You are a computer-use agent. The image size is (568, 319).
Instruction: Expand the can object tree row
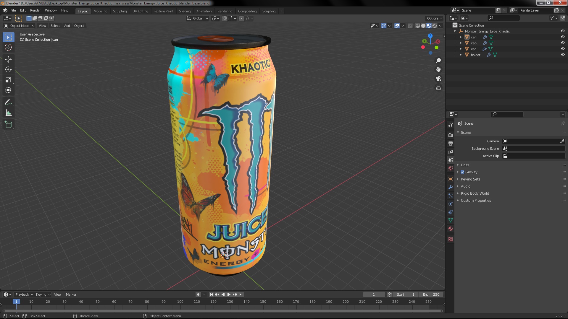461,37
